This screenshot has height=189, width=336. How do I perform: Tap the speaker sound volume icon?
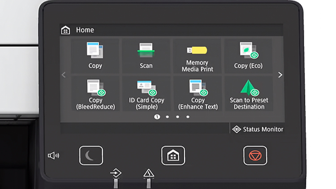pos(53,155)
